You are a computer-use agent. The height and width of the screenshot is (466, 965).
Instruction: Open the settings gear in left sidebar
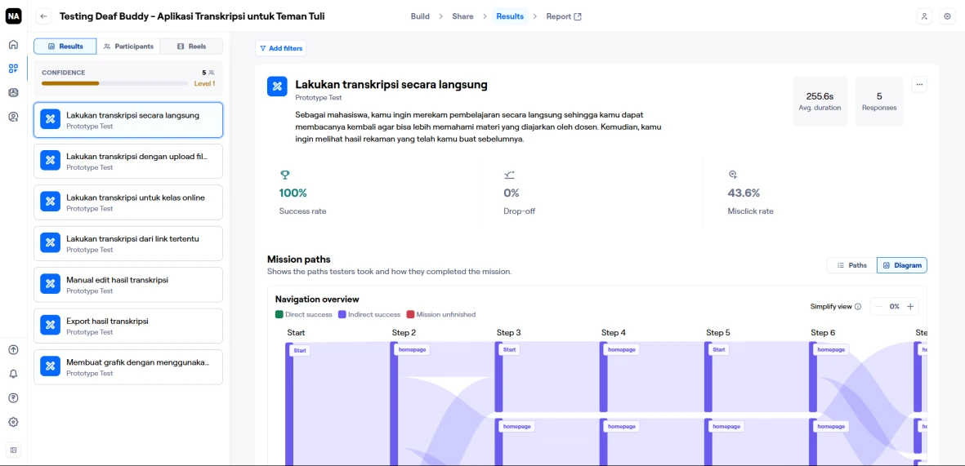click(x=14, y=422)
